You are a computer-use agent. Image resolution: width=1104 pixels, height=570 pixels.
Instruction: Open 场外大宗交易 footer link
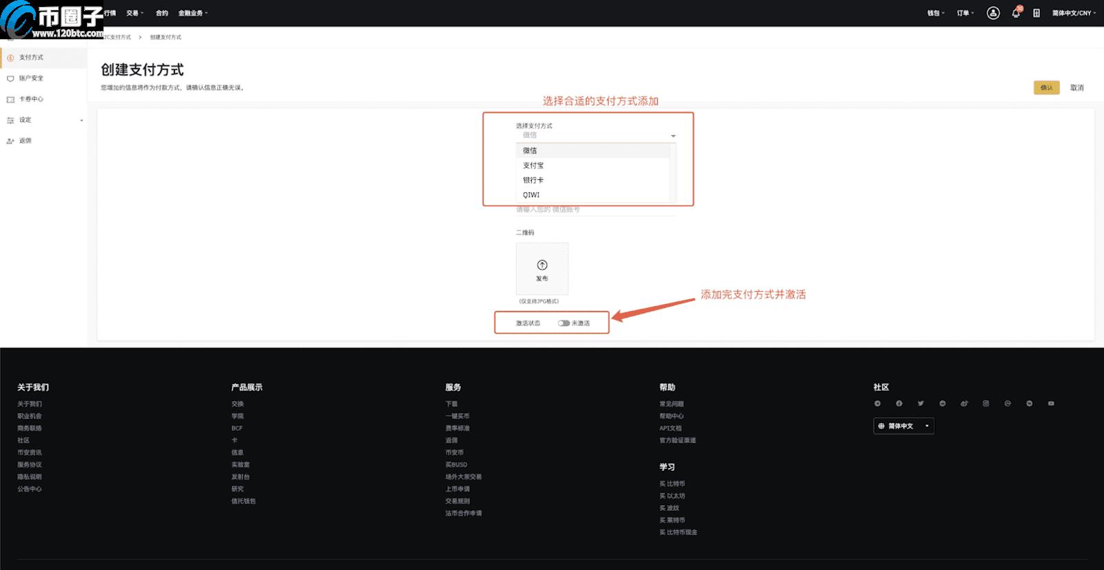click(x=464, y=477)
